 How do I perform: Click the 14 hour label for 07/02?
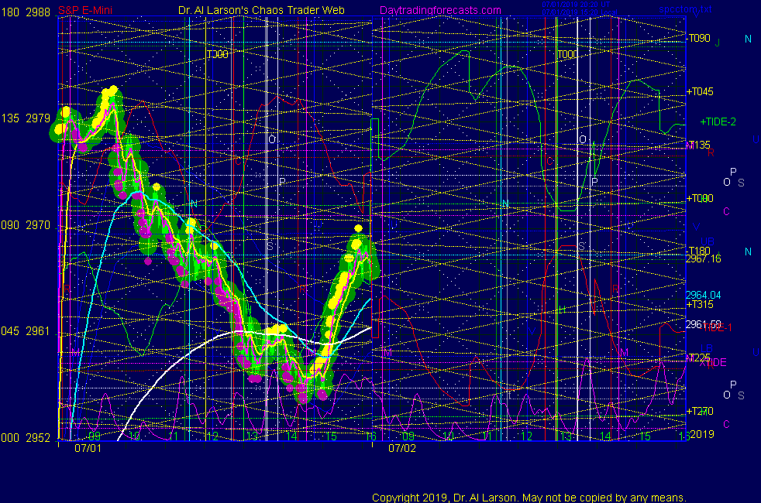605,436
